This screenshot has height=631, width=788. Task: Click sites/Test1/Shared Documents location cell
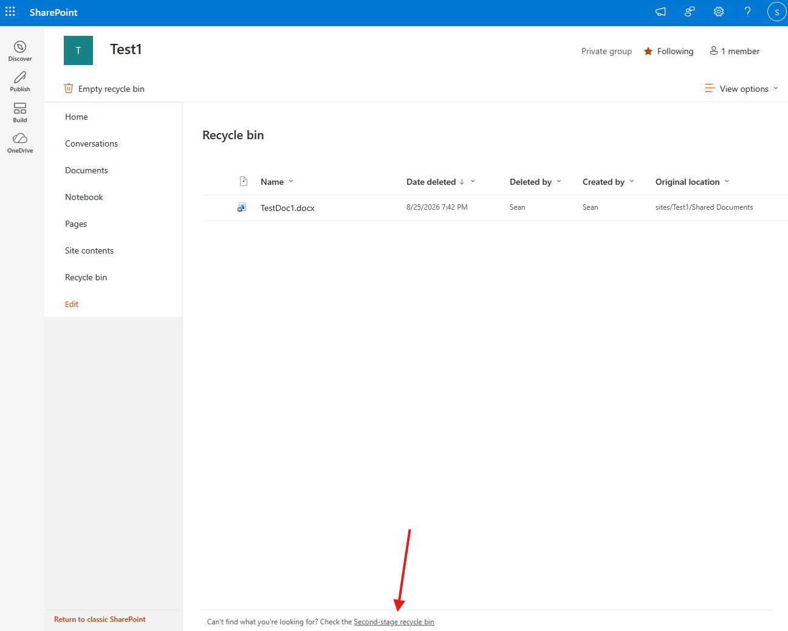pyautogui.click(x=704, y=207)
